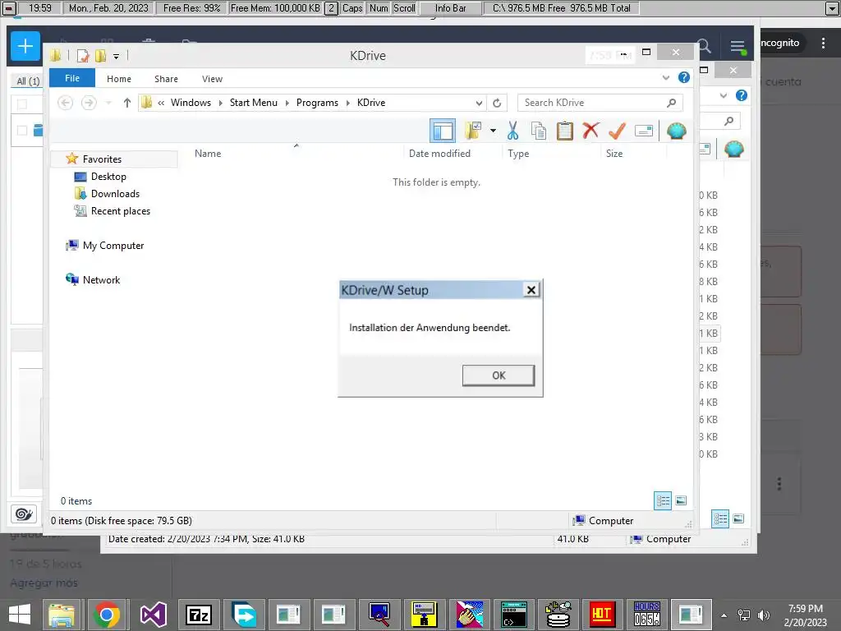Open the Info Bar dropdown arrow at top right
Image resolution: width=841 pixels, height=631 pixels.
point(832,8)
